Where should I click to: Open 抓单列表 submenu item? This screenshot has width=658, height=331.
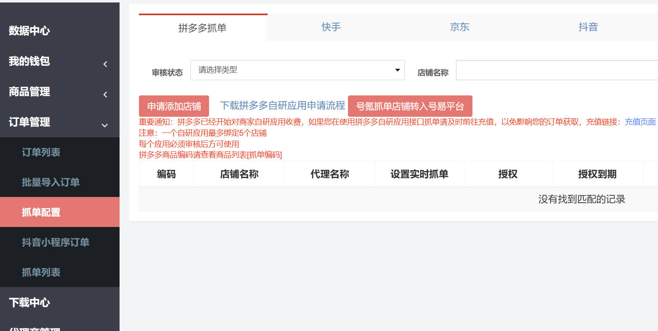coord(41,272)
